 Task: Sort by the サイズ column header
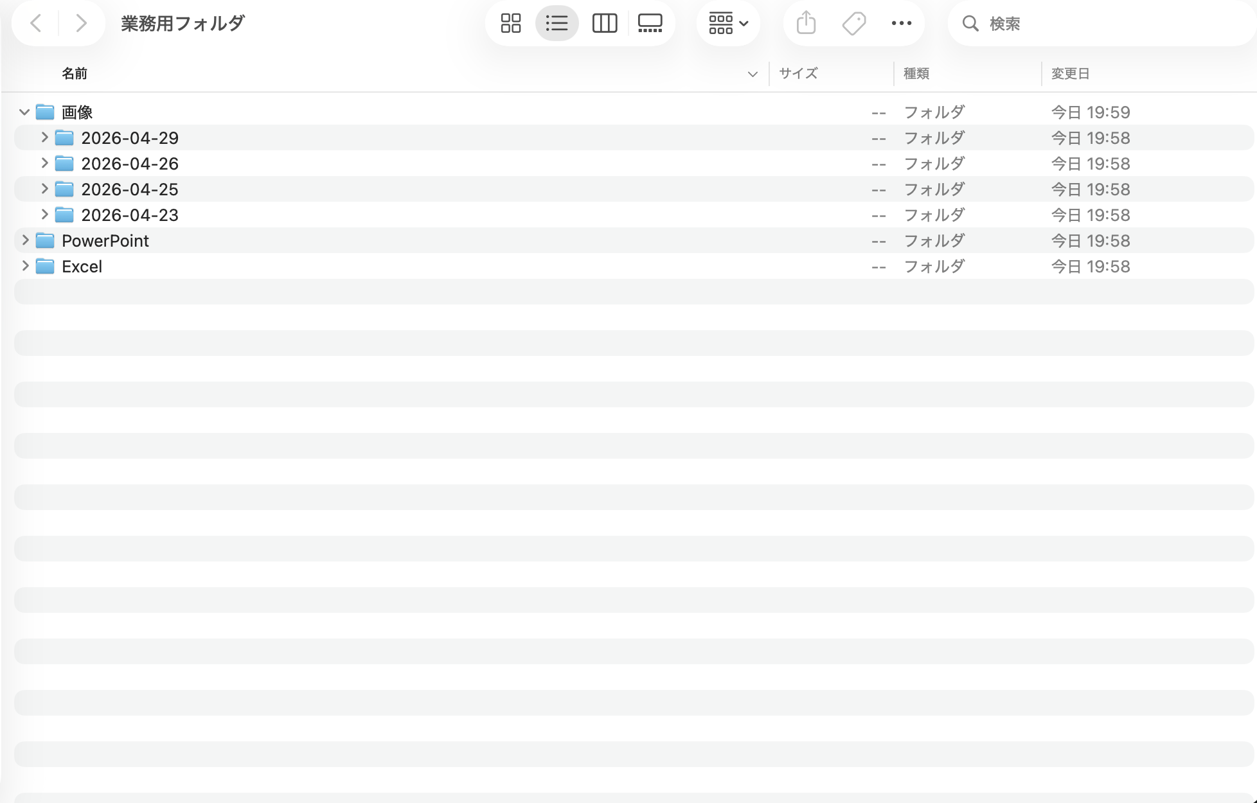(x=798, y=74)
